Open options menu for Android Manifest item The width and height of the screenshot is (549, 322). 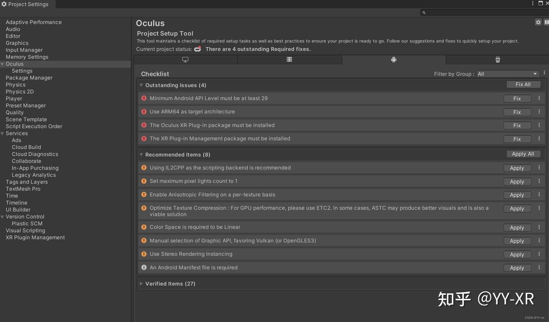coord(539,267)
